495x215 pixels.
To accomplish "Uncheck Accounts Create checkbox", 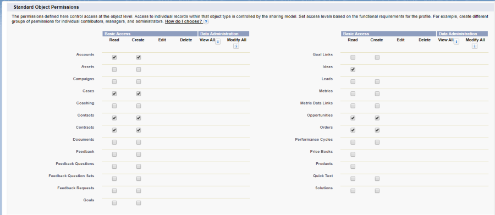I will [x=139, y=57].
